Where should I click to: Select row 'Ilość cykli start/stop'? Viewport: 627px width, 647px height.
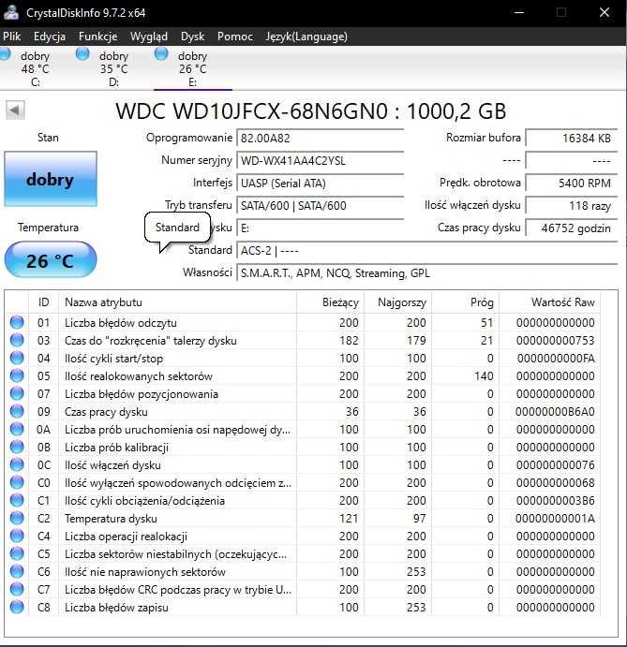point(304,358)
